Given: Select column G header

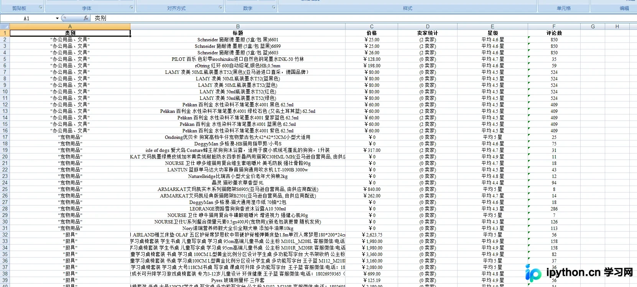Looking at the screenshot, I should [593, 26].
